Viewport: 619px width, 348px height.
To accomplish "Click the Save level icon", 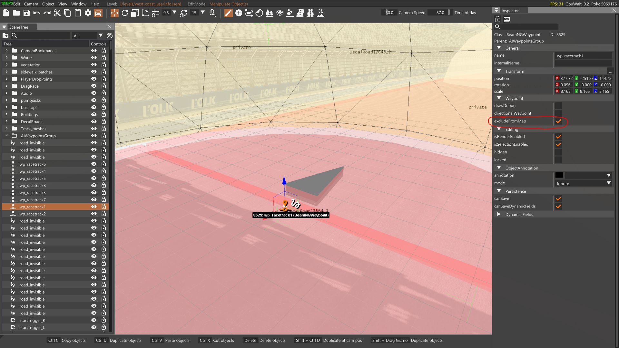I will pos(26,13).
